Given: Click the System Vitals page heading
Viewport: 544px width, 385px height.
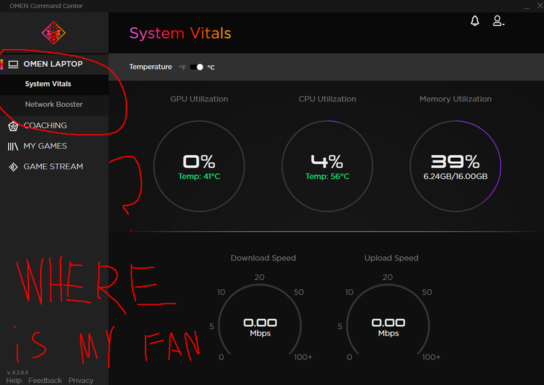Looking at the screenshot, I should click(x=180, y=33).
